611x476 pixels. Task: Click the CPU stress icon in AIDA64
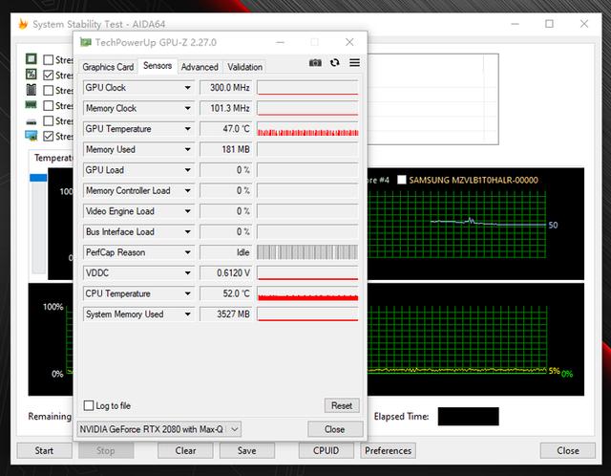32,59
